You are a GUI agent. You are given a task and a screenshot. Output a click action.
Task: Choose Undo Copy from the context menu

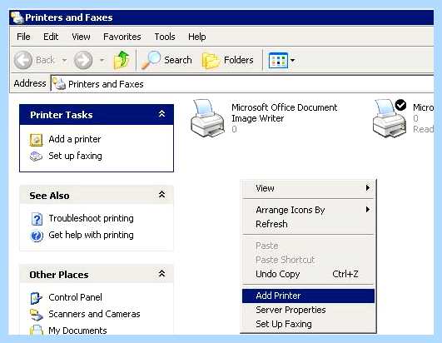tap(308, 274)
